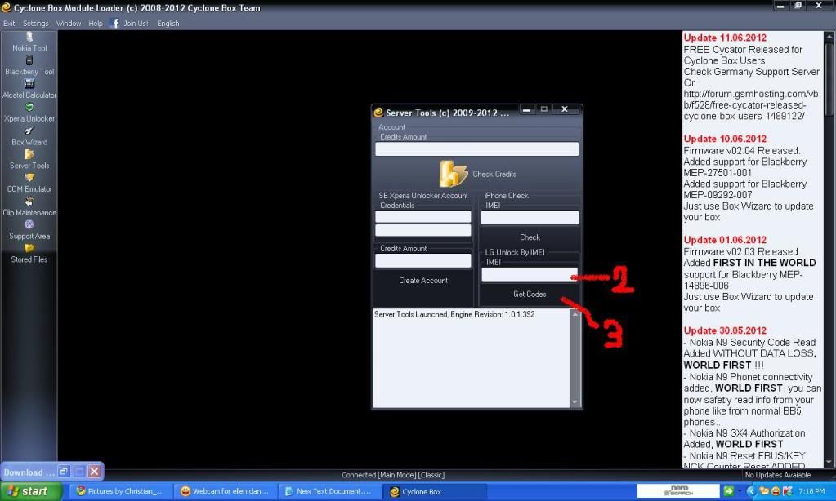Start the Xperia Unlocker

pyautogui.click(x=29, y=113)
